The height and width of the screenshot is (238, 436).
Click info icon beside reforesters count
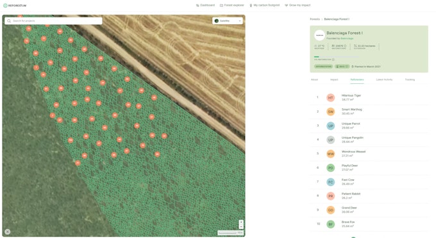(345, 46)
